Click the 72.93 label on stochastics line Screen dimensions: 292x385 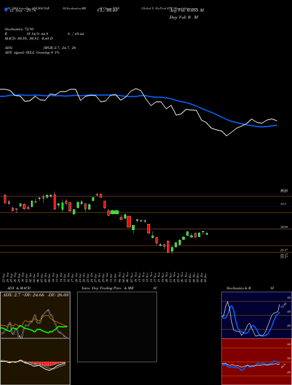(x=283, y=307)
